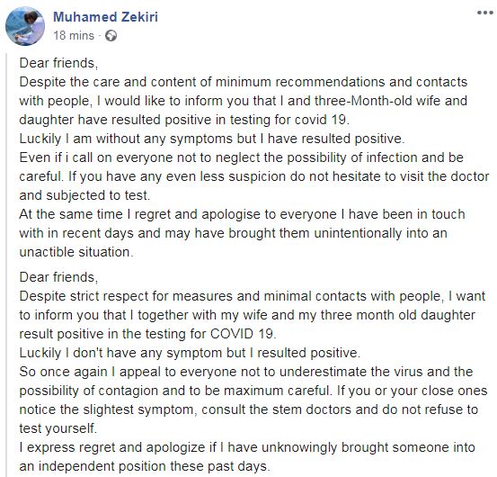The width and height of the screenshot is (497, 477).
Task: Open the post options three-dot menu
Action: coord(485,13)
